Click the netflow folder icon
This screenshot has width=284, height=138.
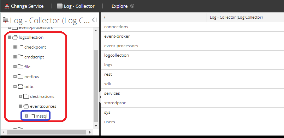tap(20, 77)
